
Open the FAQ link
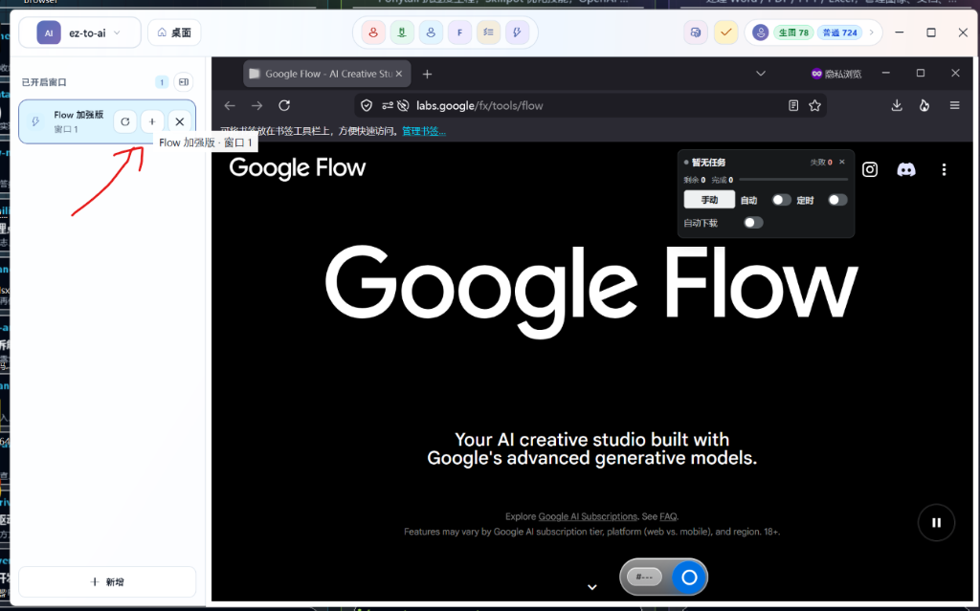tap(668, 516)
